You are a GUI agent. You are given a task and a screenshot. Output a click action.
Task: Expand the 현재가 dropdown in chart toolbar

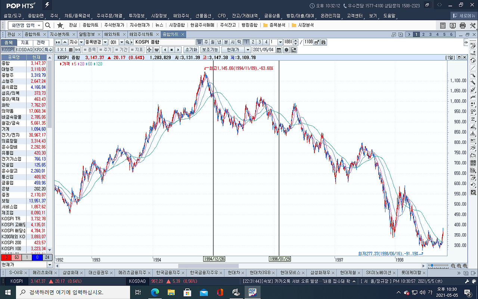248,50
